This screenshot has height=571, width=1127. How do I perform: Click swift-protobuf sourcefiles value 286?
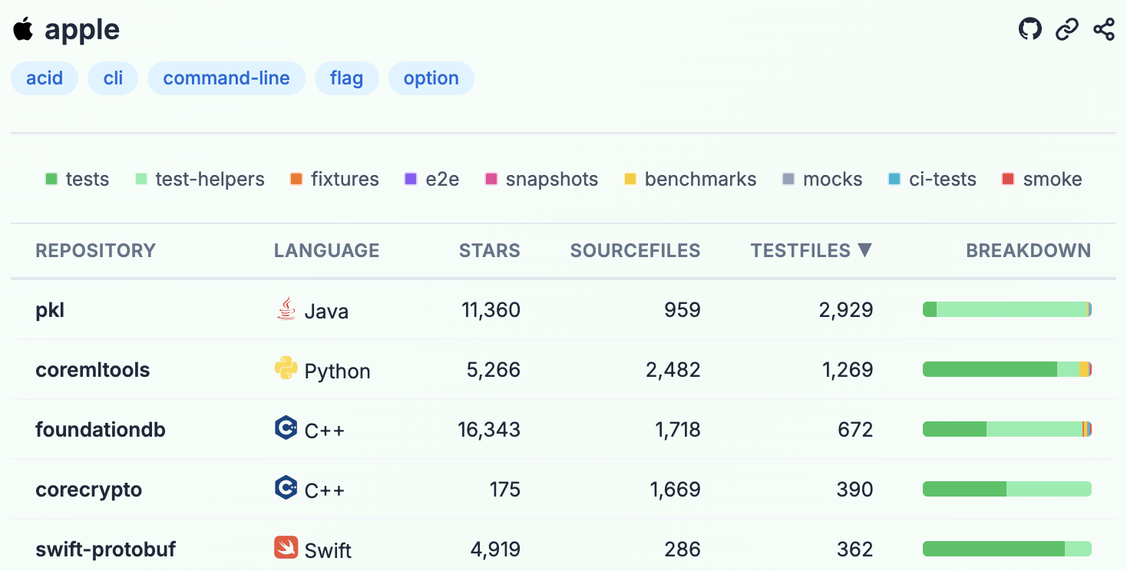pyautogui.click(x=683, y=550)
